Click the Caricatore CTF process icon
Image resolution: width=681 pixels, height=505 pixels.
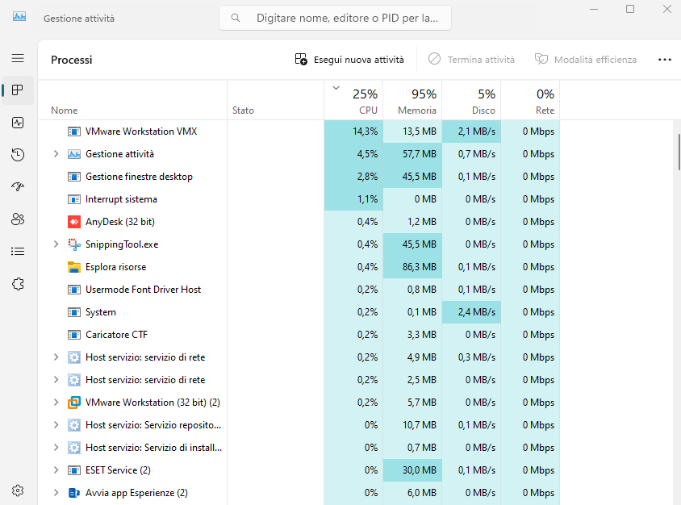[74, 335]
